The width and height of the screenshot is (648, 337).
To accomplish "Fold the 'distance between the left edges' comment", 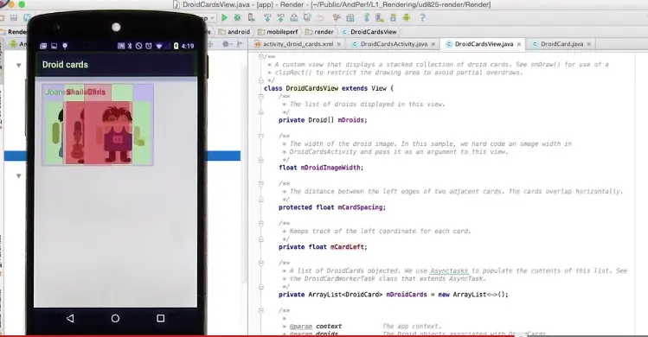I will tap(260, 183).
